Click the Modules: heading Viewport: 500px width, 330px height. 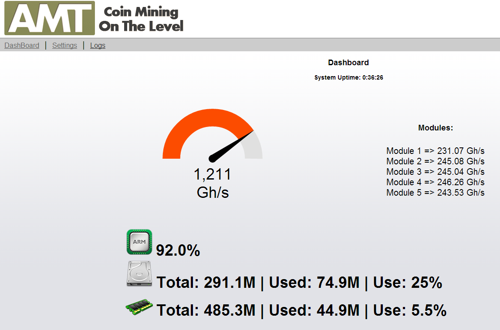pos(435,128)
